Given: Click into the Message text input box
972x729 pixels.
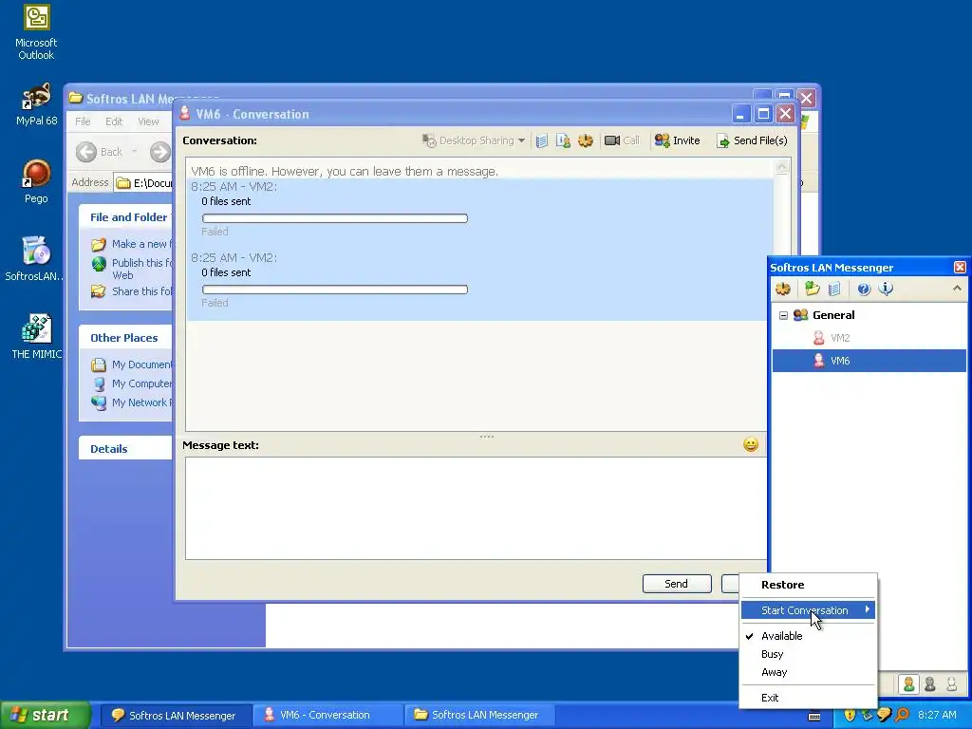Looking at the screenshot, I should tap(476, 509).
